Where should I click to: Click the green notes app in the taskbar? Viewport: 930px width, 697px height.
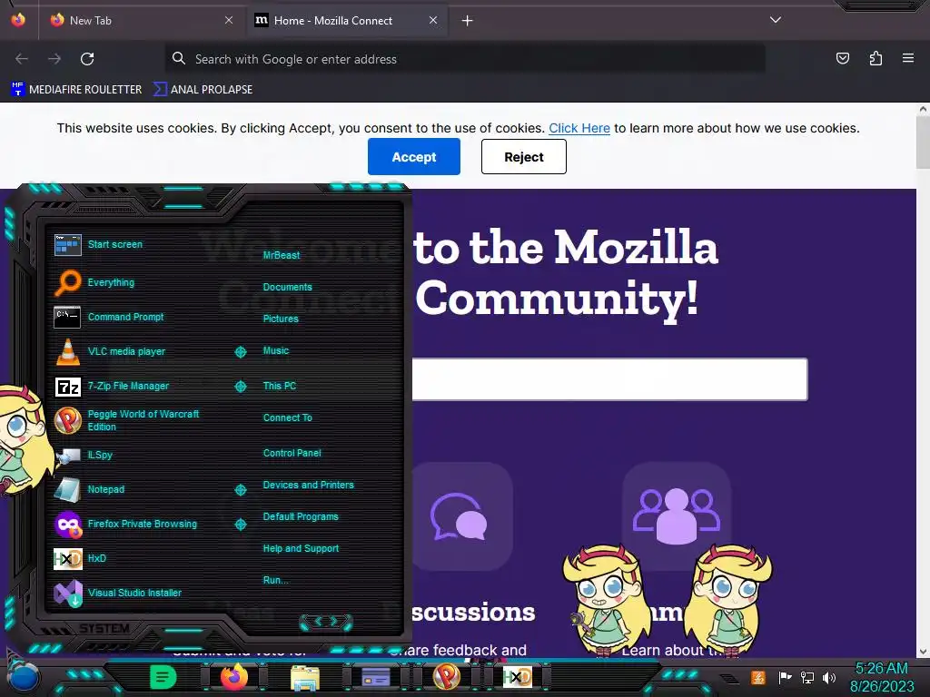163,677
